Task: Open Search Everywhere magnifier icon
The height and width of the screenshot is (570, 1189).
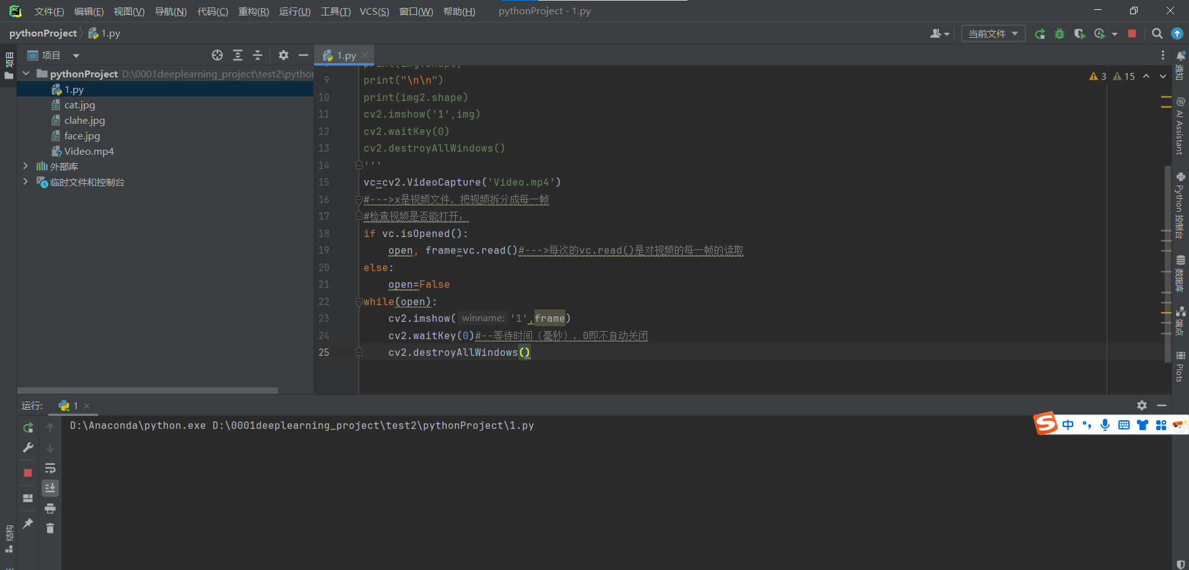Action: coord(1157,34)
